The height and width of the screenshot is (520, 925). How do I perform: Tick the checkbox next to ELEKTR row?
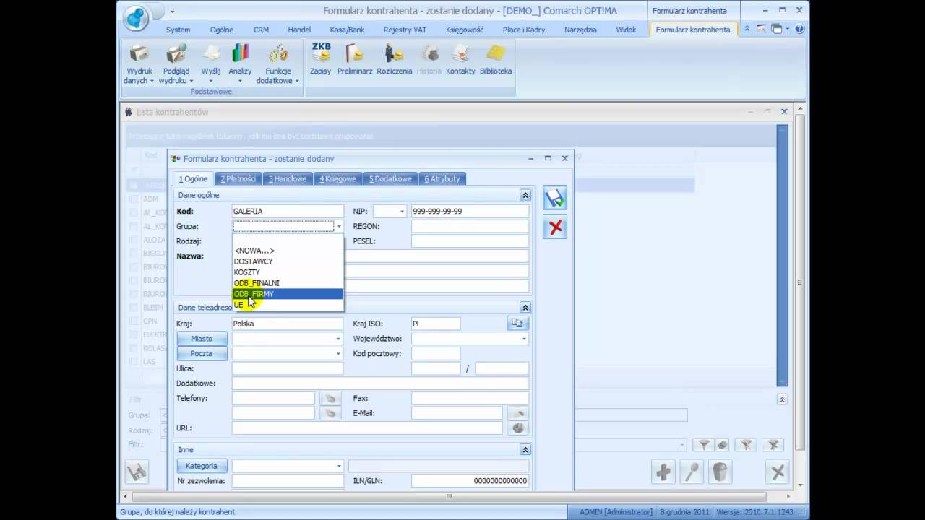(x=134, y=334)
